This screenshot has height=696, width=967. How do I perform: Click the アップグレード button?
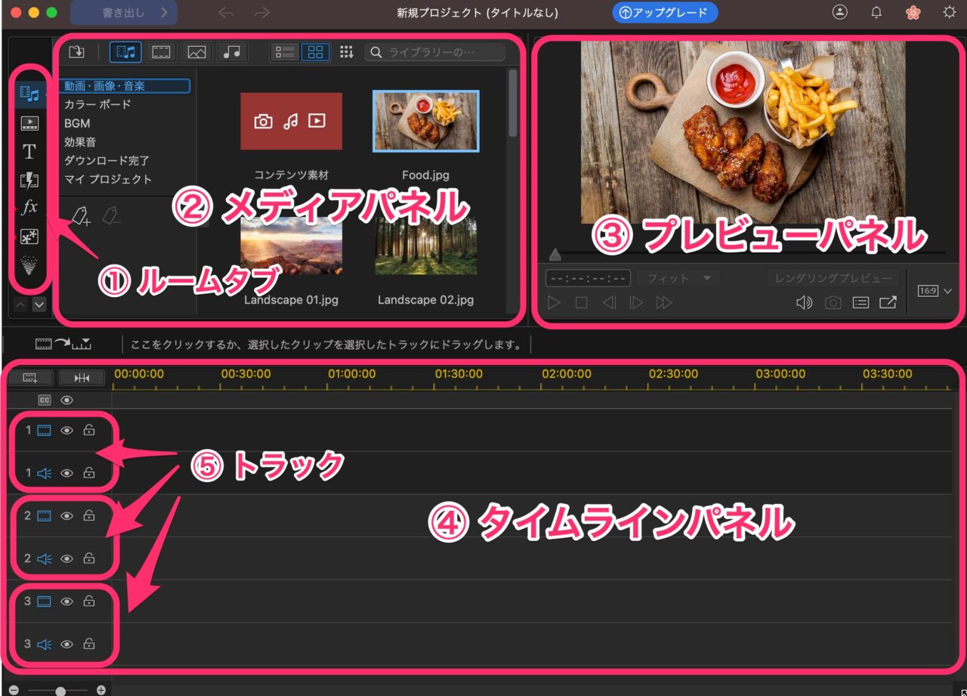click(x=665, y=13)
